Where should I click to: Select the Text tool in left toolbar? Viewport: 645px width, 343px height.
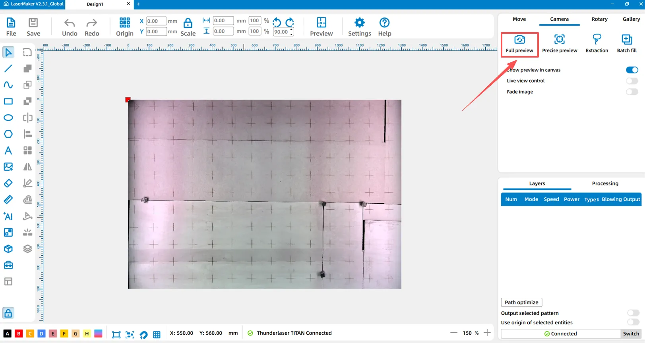coord(8,150)
